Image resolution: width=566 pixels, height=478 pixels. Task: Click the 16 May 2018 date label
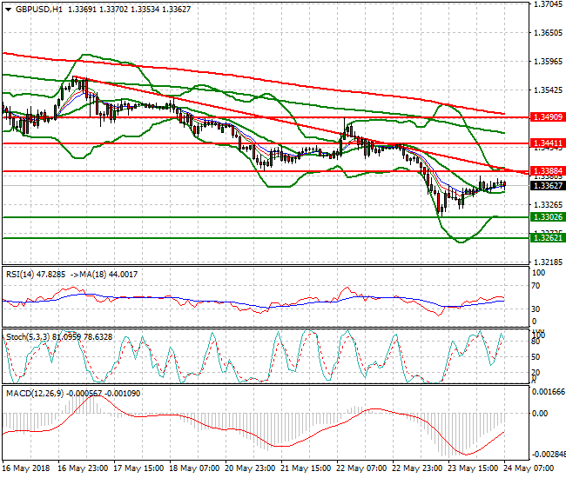(26, 468)
